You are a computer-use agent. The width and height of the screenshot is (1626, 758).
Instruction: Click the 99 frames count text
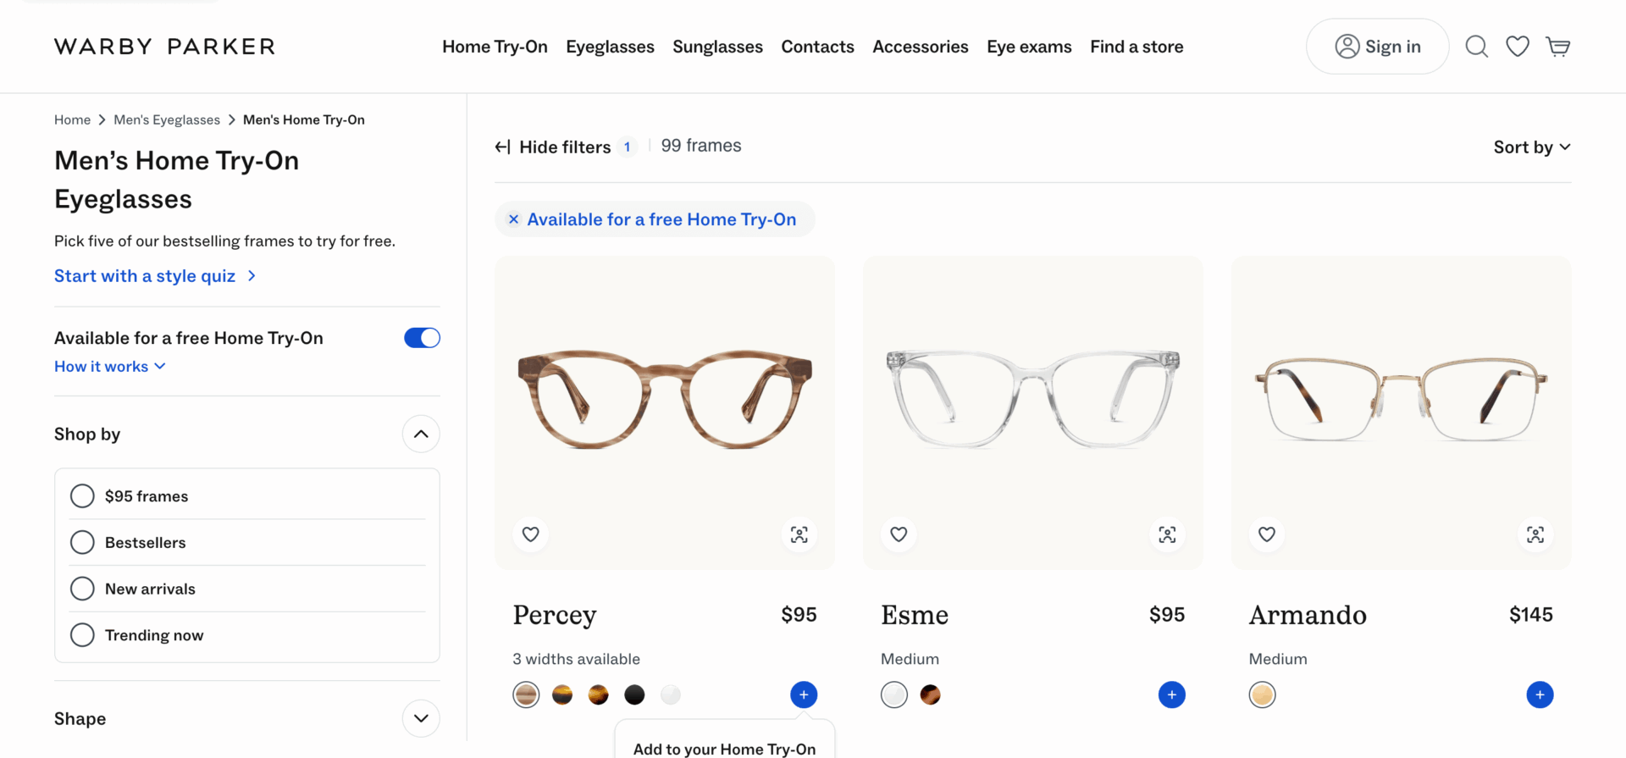coord(701,146)
